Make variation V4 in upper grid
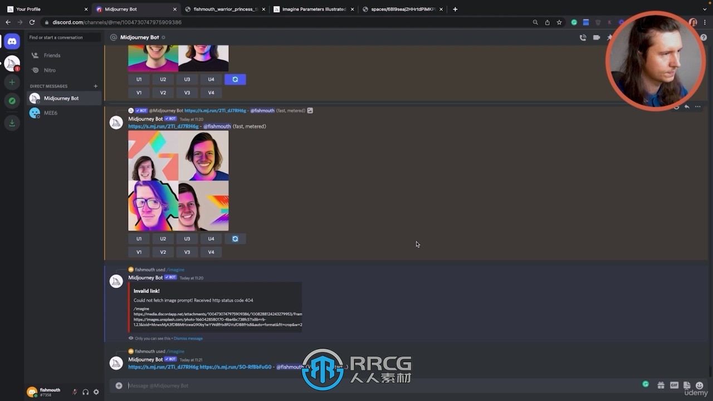 tap(211, 92)
